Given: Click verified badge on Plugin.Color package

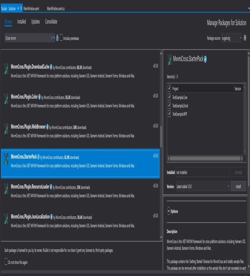Looking at the screenshot, I should tap(40, 97).
